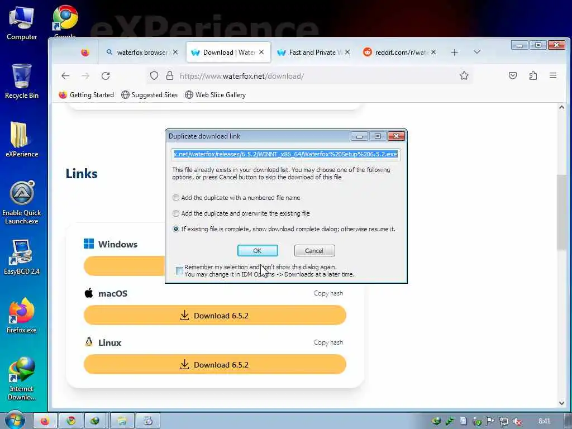Click the browser forward arrow
Viewport: 572px width, 429px height.
85,76
